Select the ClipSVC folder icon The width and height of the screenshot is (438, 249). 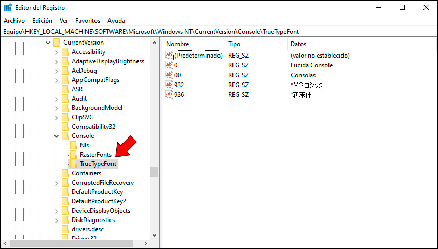[x=65, y=117]
